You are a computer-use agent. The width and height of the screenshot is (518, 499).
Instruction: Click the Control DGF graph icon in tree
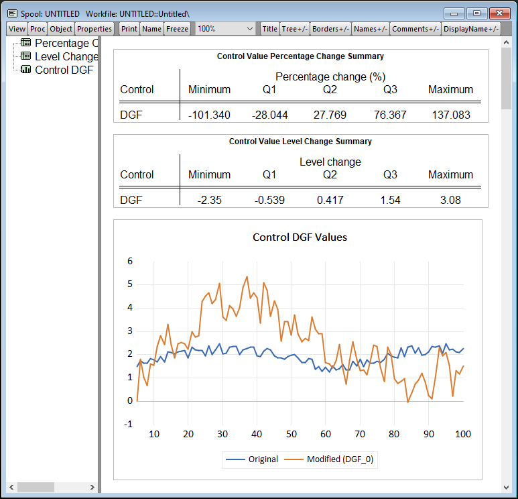coord(26,70)
